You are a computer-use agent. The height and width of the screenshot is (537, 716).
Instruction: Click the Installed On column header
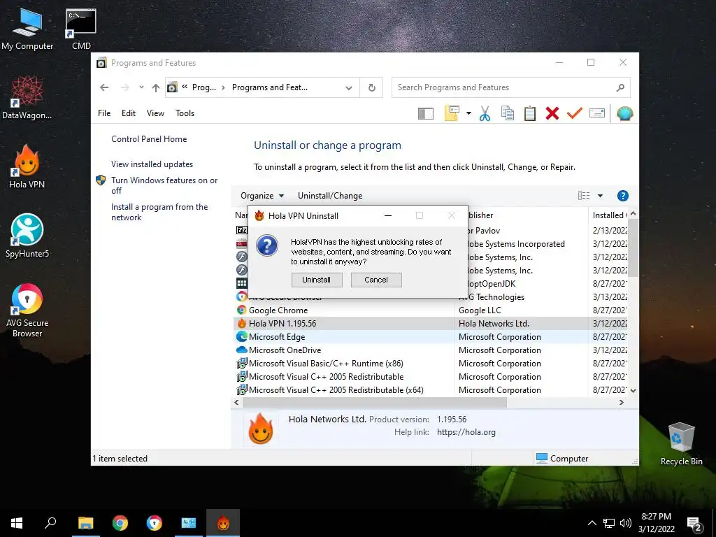point(609,215)
